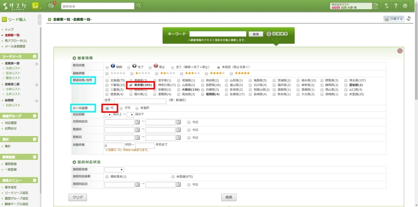This screenshot has width=418, height=207.
Task: Click the refresh icon next to print button
Action: [409, 19]
